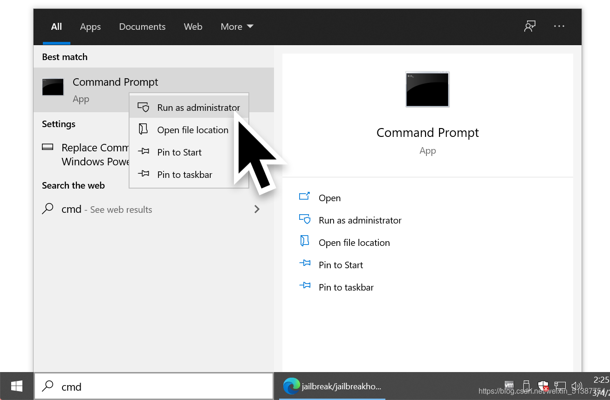Choose Run as administrator in context menu
Image resolution: width=610 pixels, height=400 pixels.
[189, 108]
